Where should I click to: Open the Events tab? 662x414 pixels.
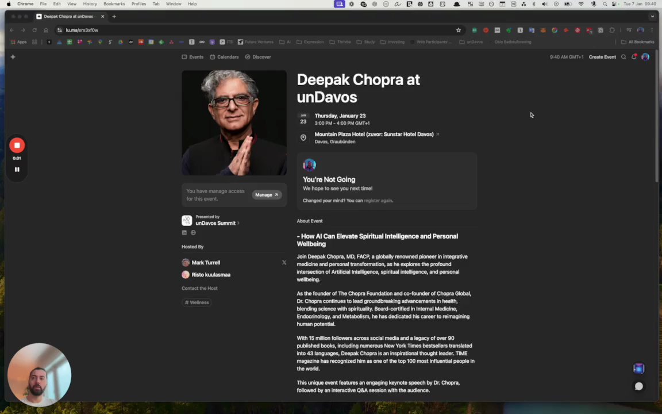193,57
